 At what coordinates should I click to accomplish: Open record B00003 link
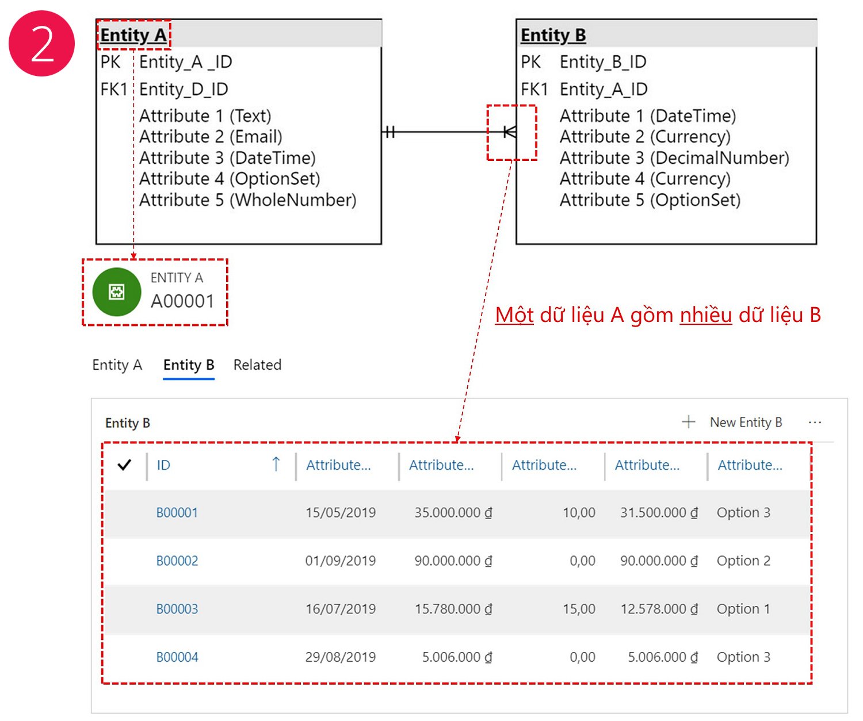point(177,609)
